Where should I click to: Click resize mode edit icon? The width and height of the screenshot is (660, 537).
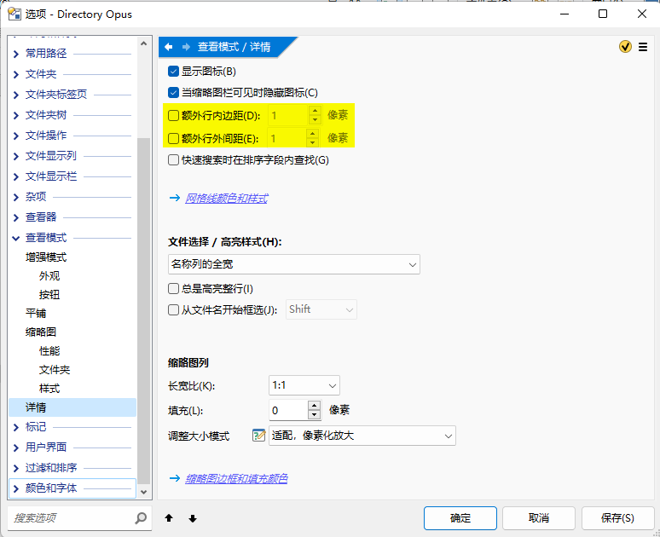[259, 436]
